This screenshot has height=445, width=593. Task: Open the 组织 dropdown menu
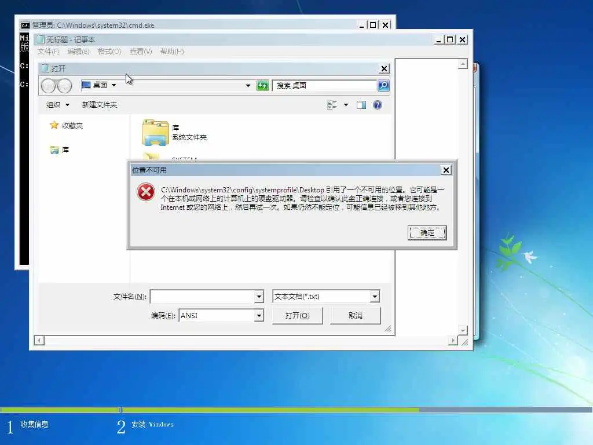pos(57,105)
